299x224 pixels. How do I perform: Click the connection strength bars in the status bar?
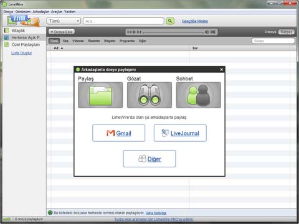(x=7, y=219)
